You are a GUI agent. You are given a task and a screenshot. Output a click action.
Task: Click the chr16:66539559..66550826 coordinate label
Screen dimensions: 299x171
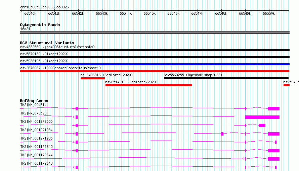click(x=44, y=7)
